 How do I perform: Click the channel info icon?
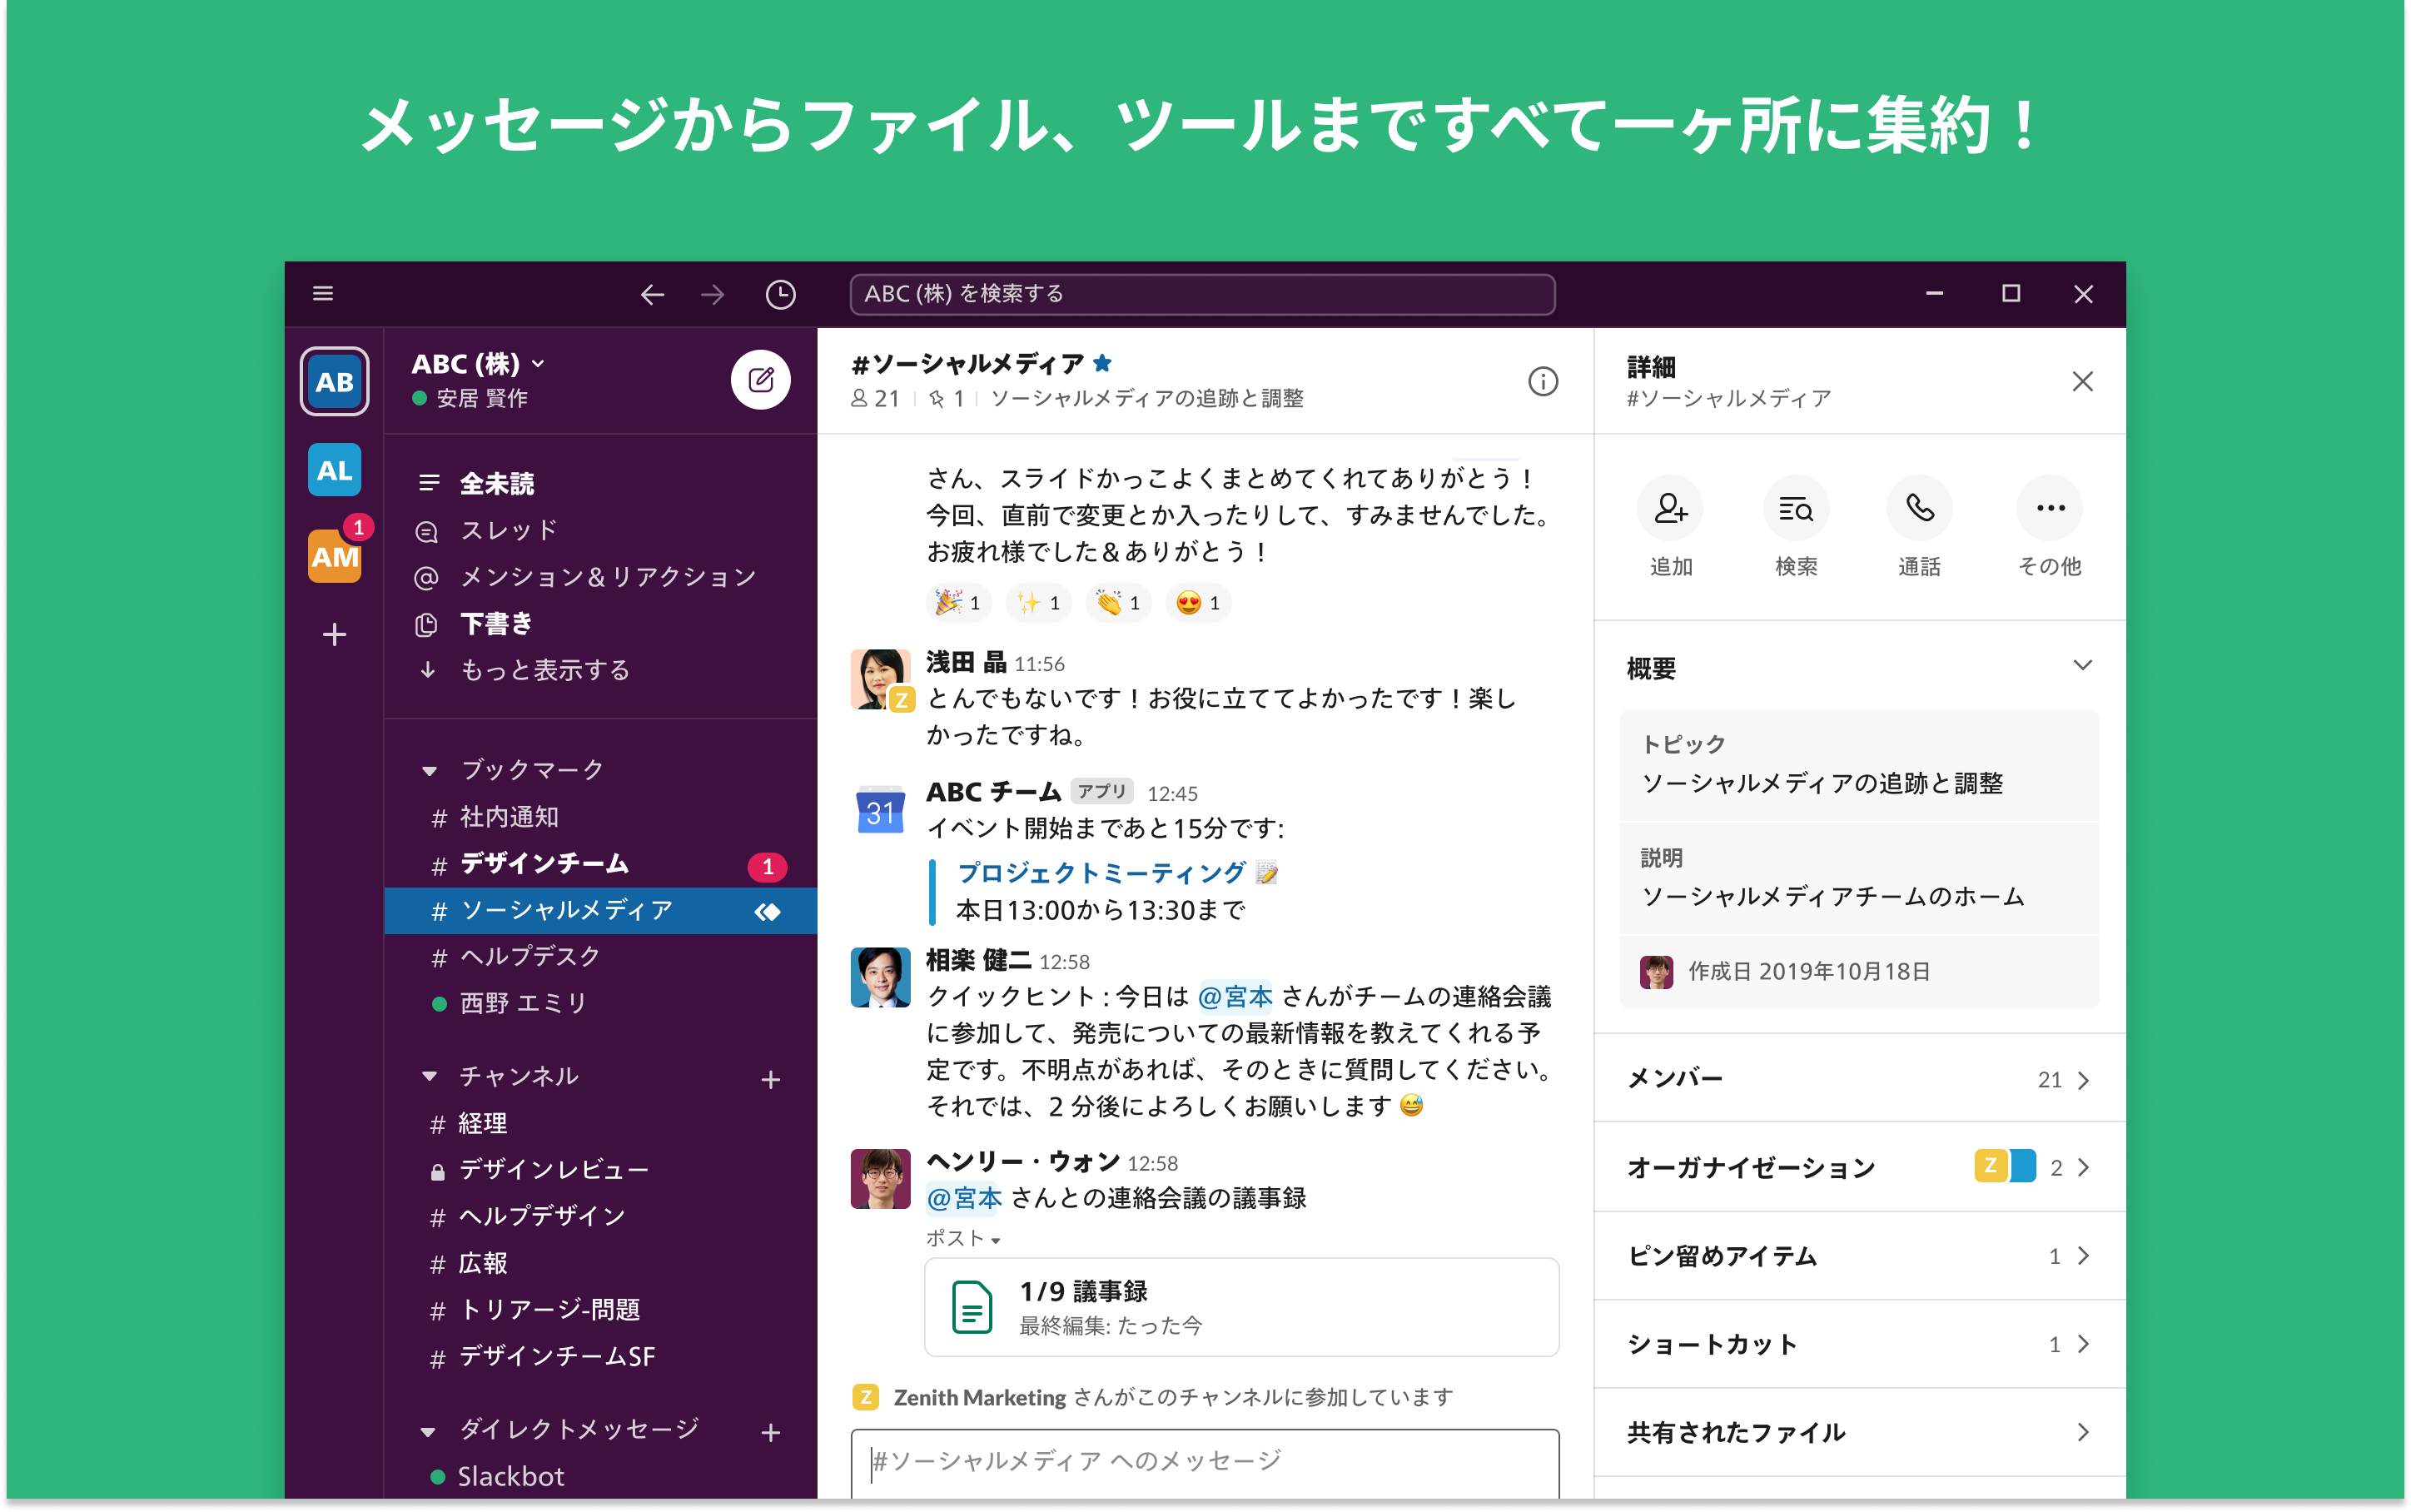(1543, 381)
